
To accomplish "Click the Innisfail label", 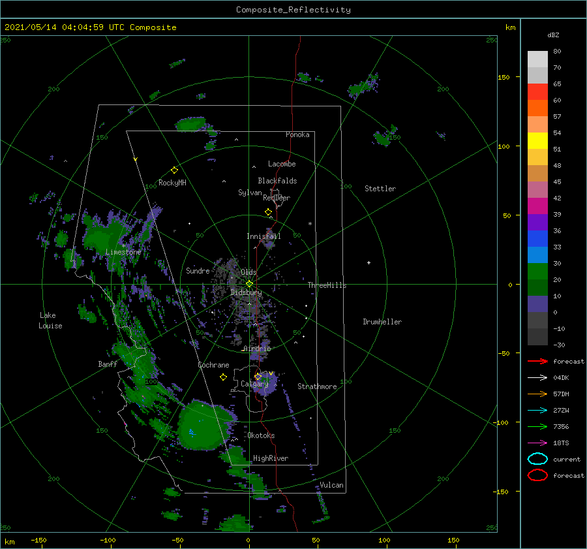I will pos(263,236).
